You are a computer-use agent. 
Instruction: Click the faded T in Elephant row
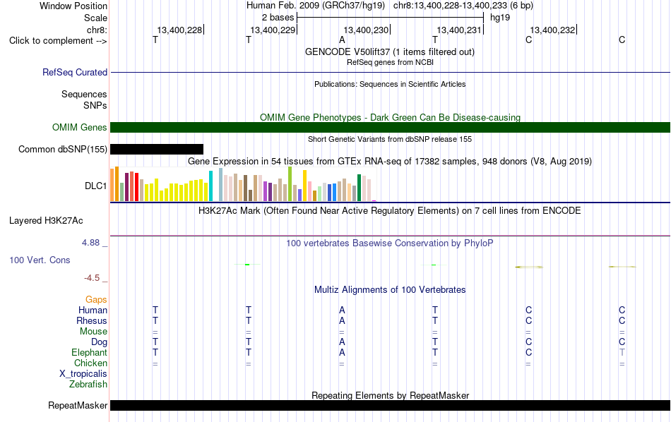pyautogui.click(x=622, y=352)
